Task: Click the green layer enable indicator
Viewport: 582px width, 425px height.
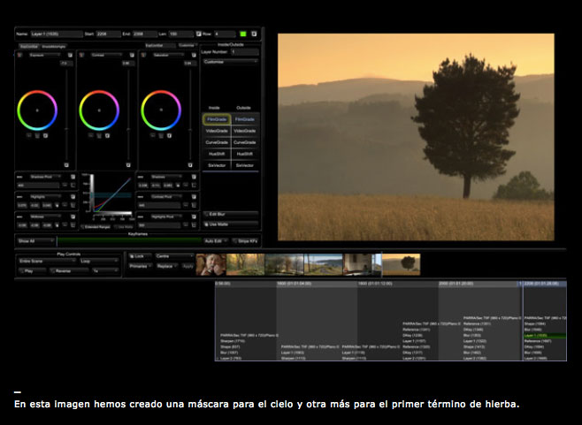Action: (x=243, y=34)
